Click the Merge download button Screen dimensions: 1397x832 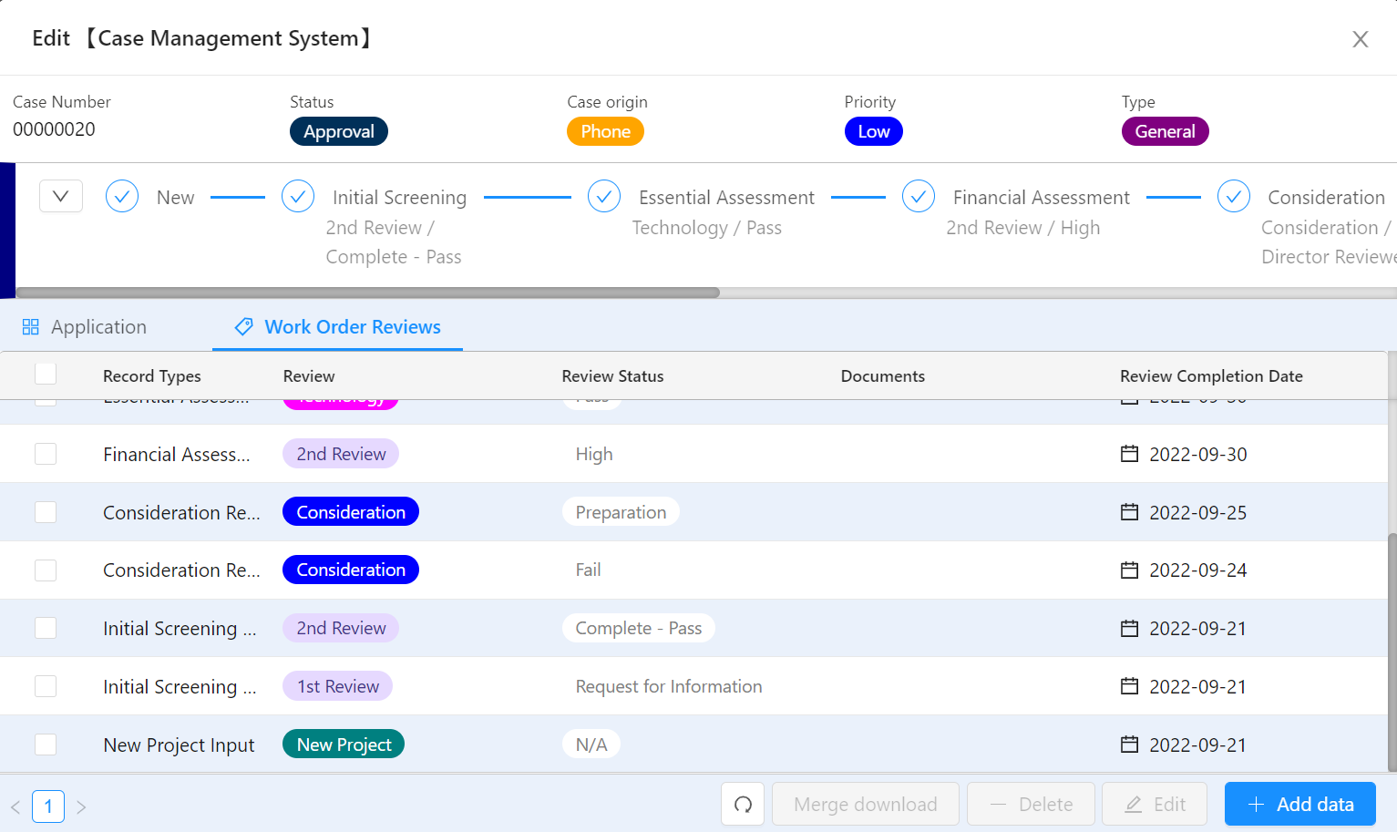click(x=865, y=804)
